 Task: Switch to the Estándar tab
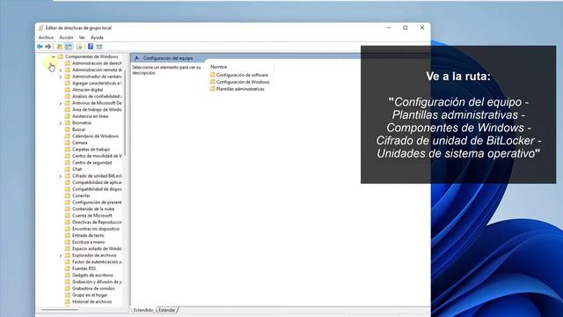[x=167, y=310]
